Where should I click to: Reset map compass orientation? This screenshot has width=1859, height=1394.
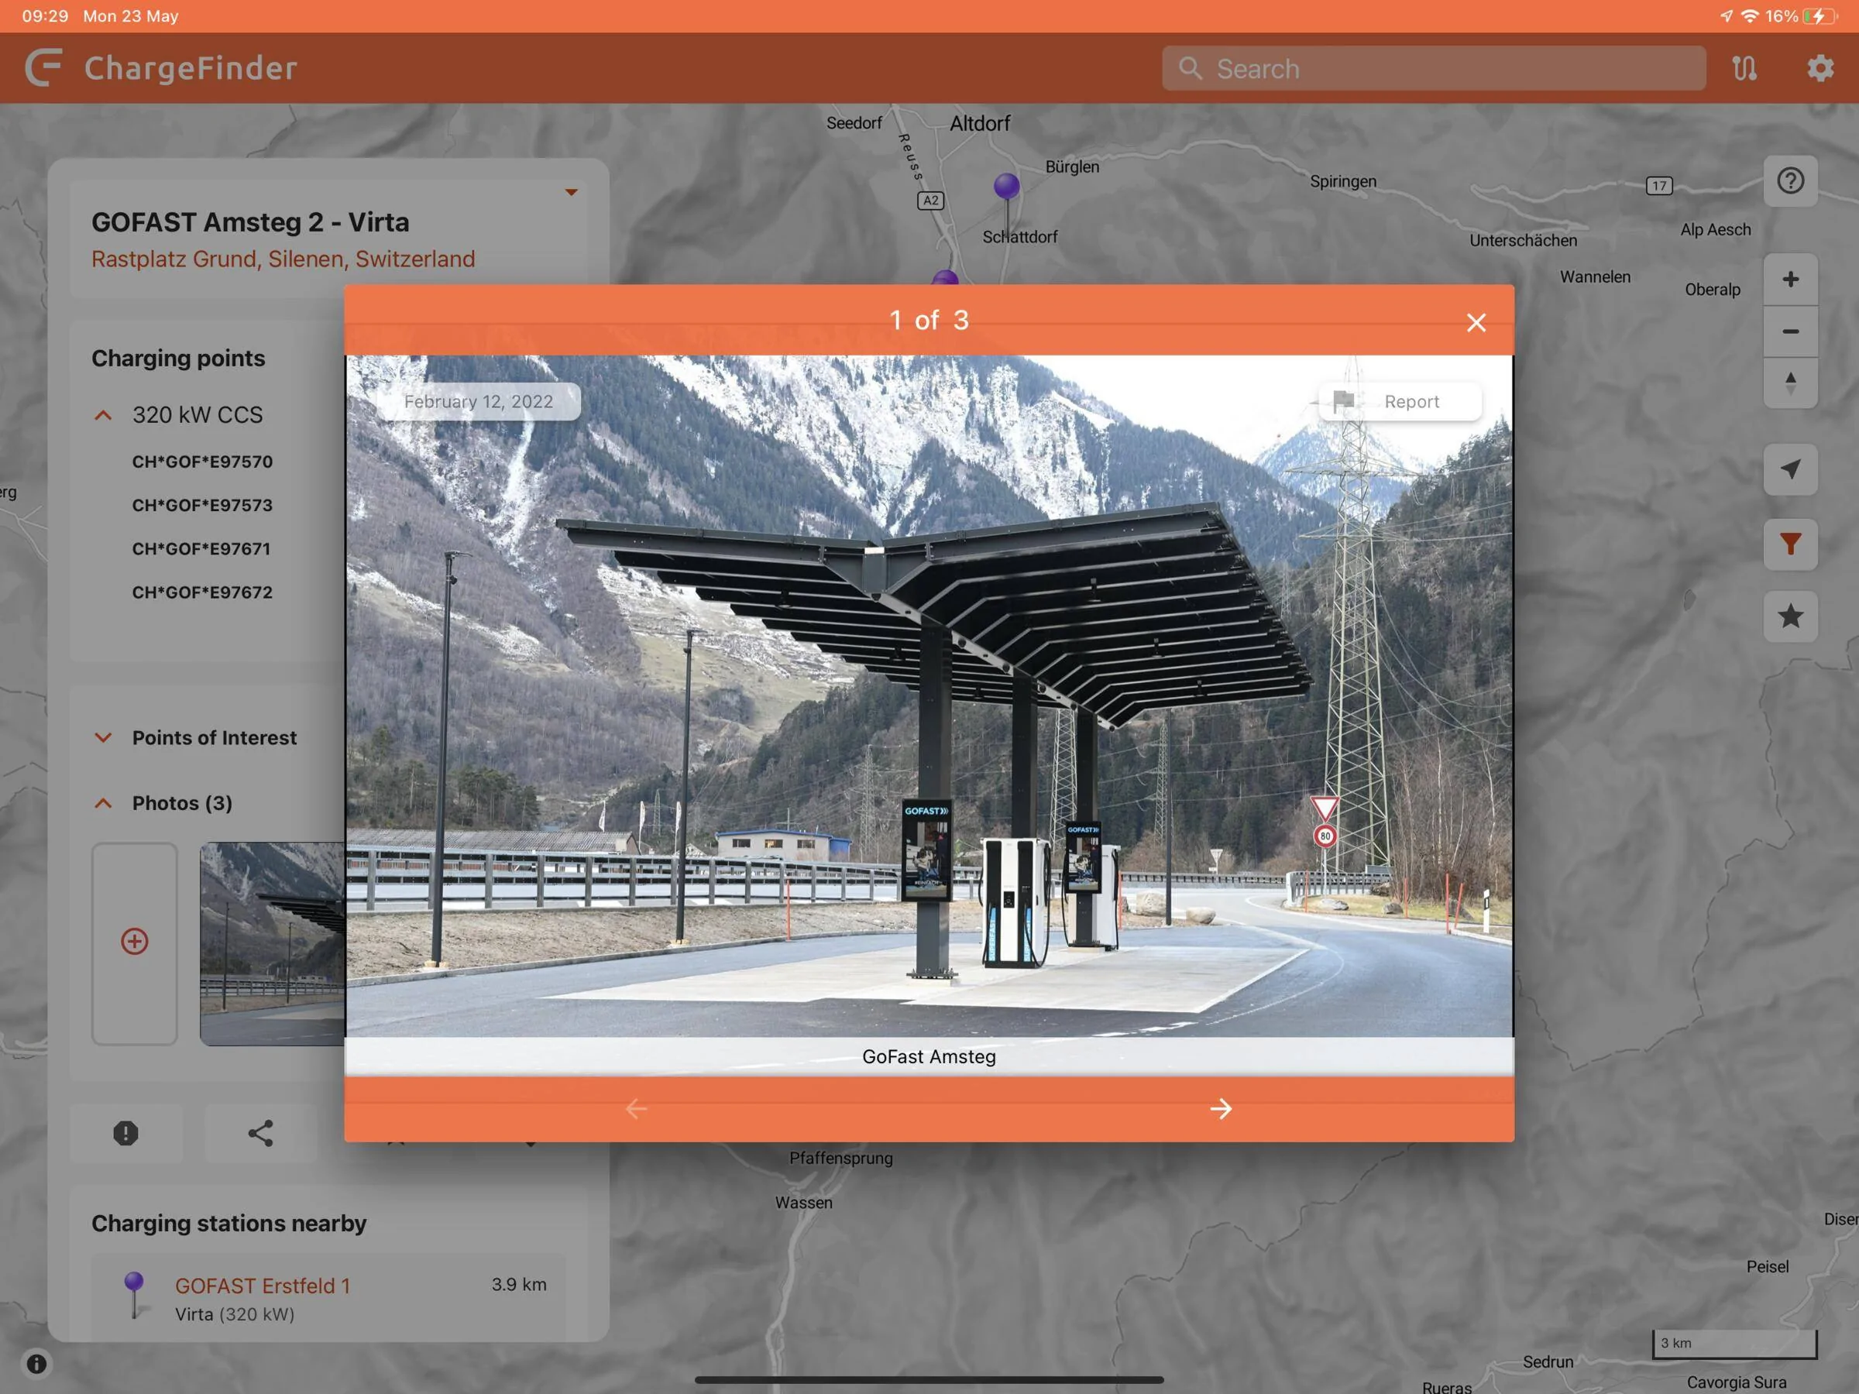coord(1790,383)
